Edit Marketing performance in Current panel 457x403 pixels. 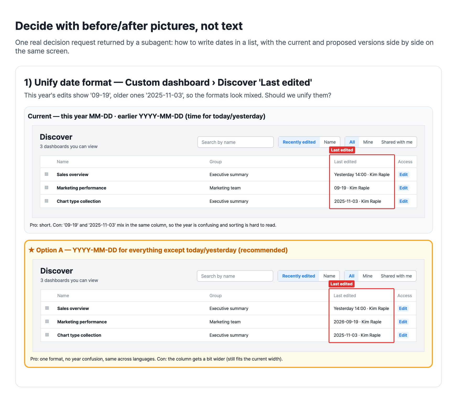click(404, 188)
